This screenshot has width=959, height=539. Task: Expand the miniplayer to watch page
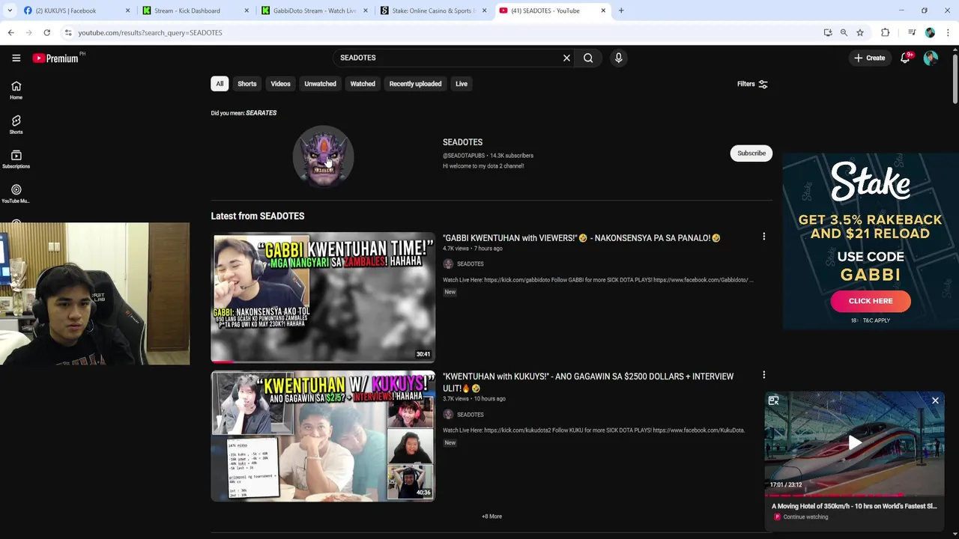(773, 401)
